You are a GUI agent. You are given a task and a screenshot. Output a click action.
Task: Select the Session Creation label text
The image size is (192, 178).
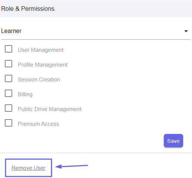39,80
